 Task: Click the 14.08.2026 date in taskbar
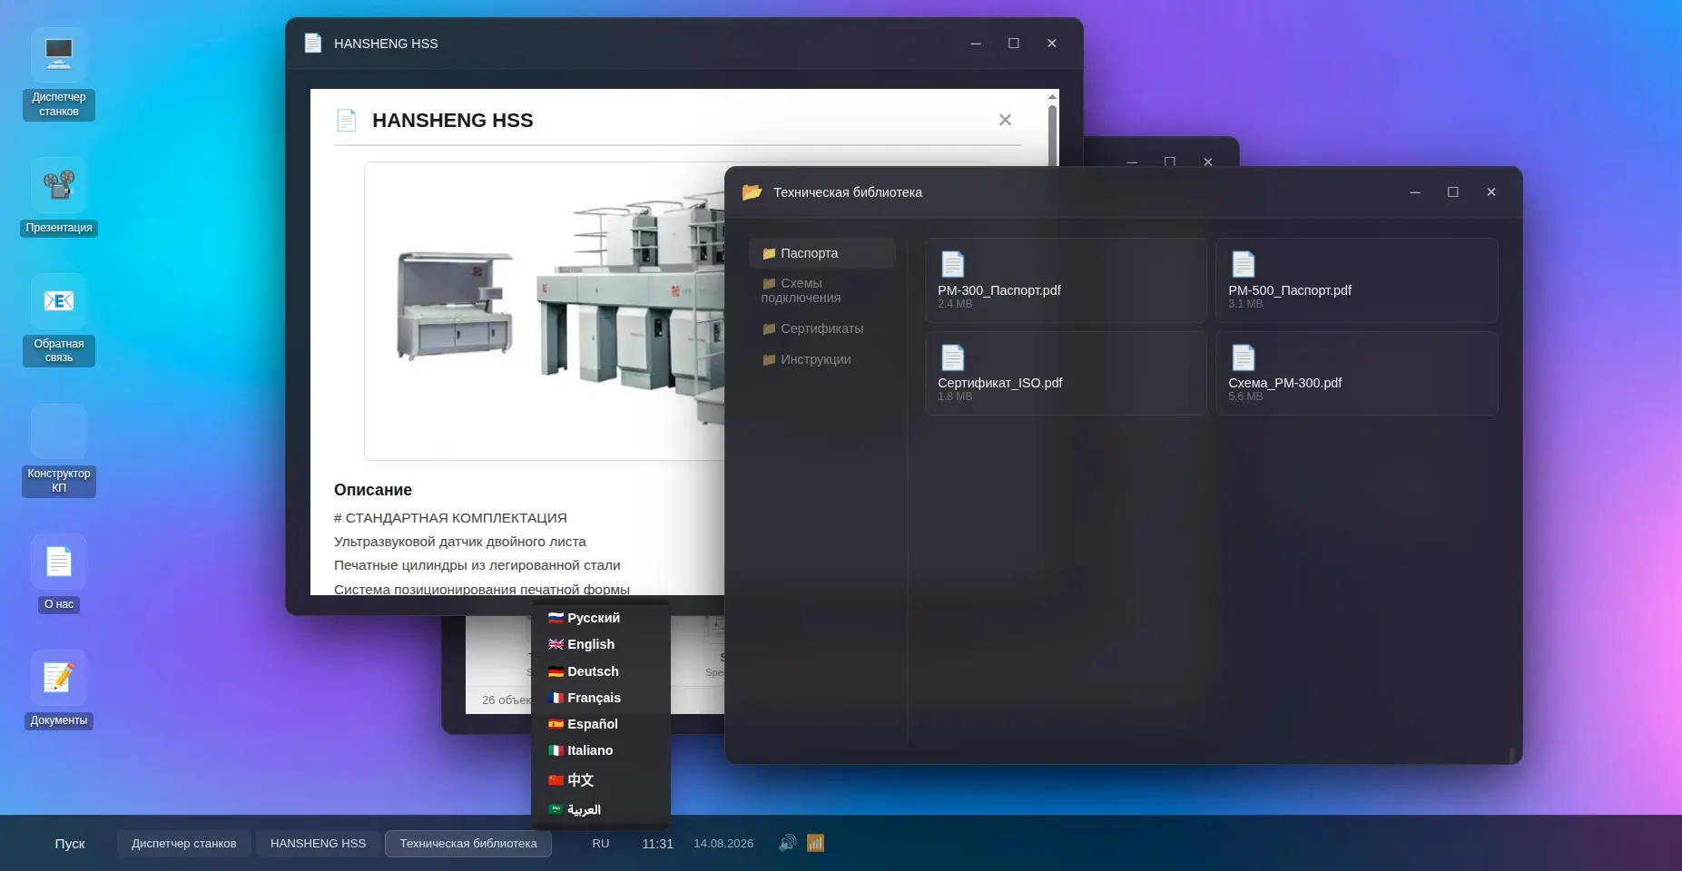coord(723,843)
